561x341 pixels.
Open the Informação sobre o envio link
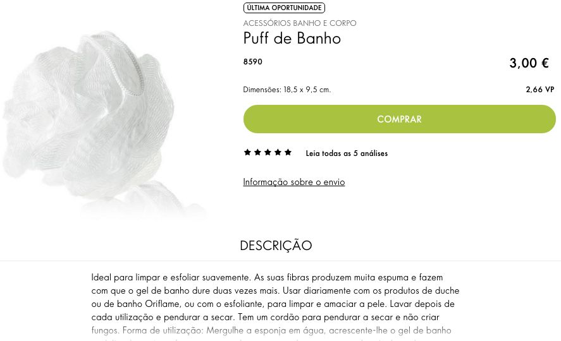pos(293,182)
